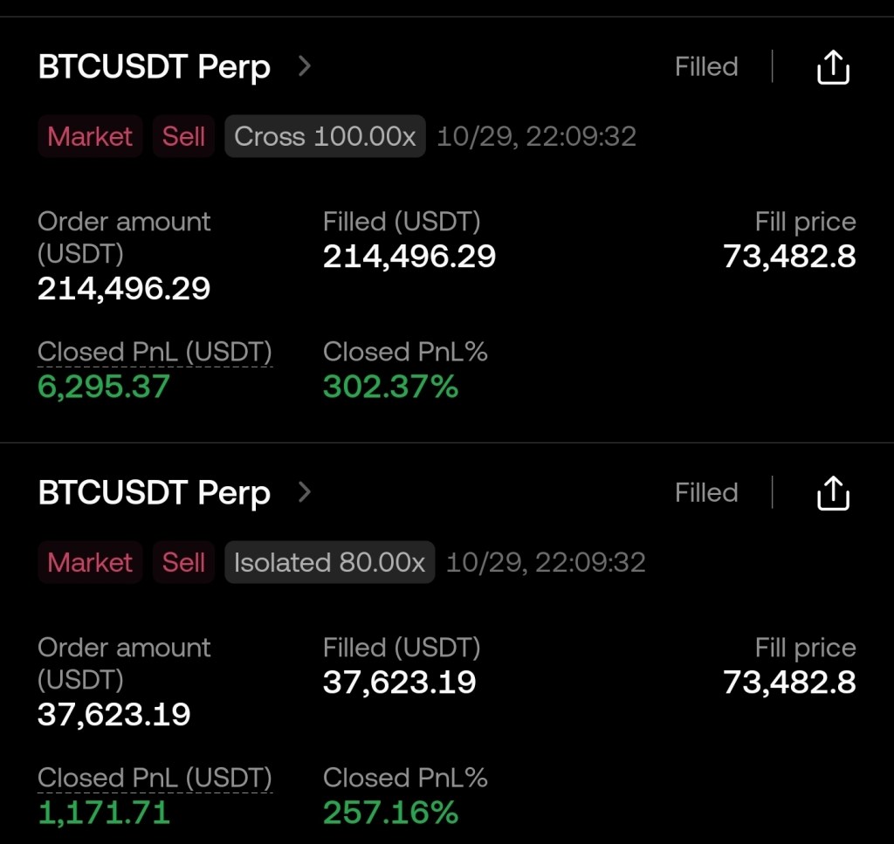Tap the Isolated 80.00x leverage tag

329,562
